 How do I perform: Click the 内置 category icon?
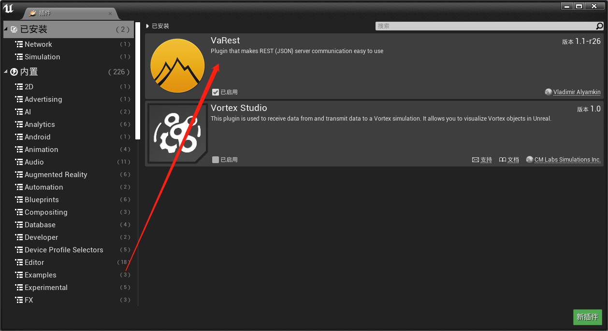tap(14, 72)
